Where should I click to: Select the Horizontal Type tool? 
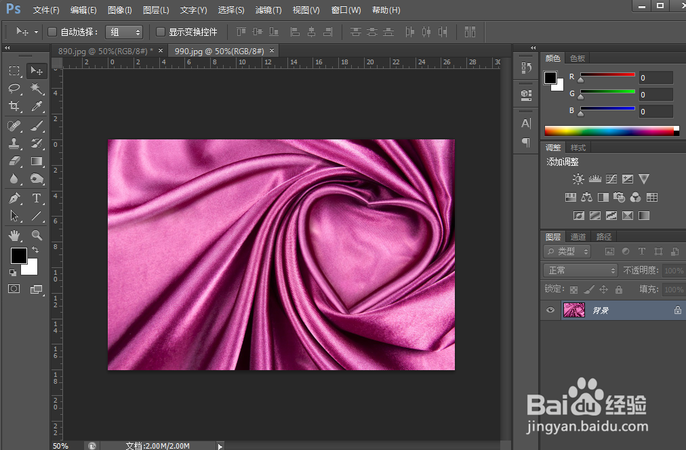37,198
